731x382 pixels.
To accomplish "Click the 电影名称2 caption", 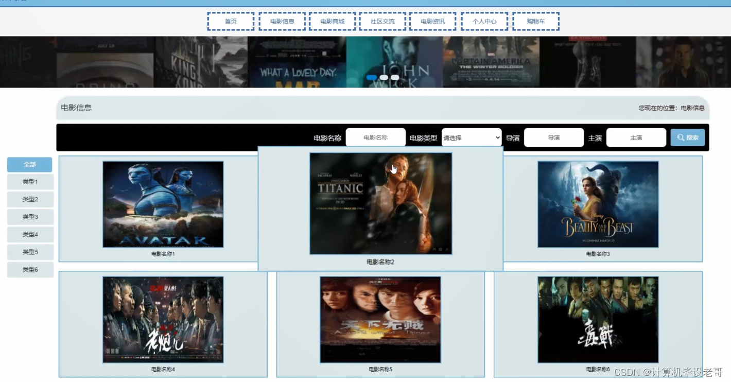I will 380,262.
